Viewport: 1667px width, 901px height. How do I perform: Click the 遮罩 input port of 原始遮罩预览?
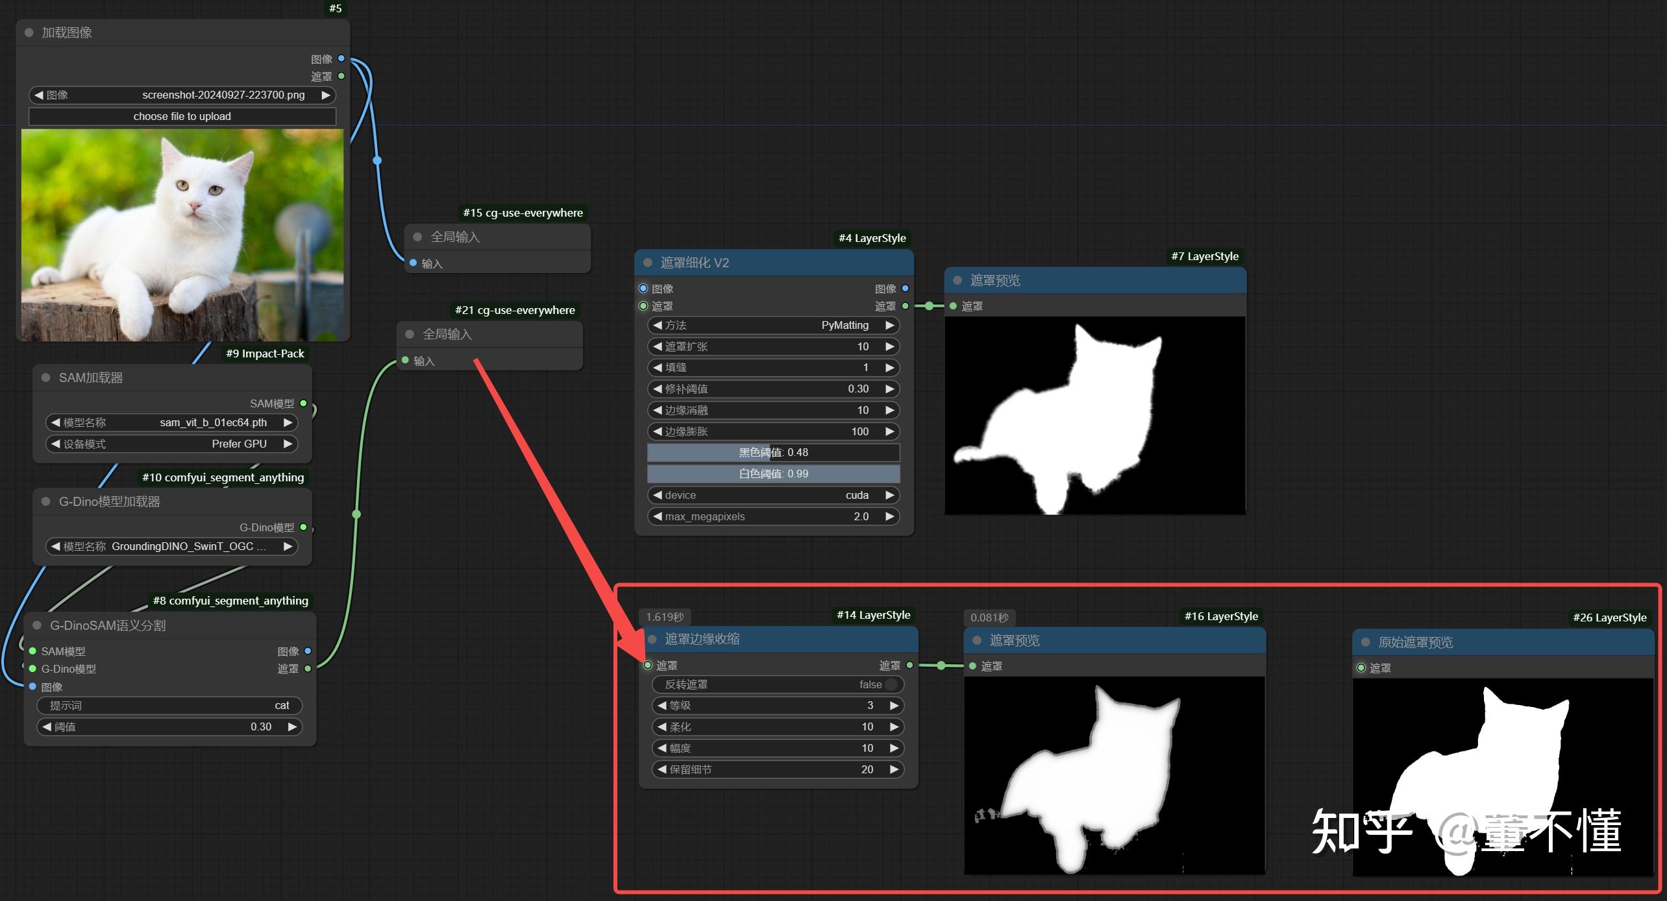click(x=1361, y=667)
